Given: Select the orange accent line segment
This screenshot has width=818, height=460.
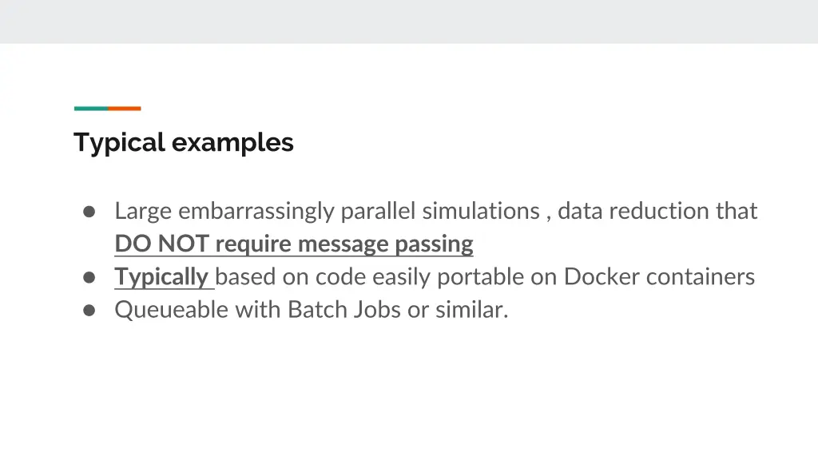Looking at the screenshot, I should (x=125, y=109).
